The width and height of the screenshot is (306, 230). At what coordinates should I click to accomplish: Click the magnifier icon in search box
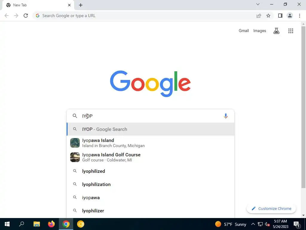[75, 116]
